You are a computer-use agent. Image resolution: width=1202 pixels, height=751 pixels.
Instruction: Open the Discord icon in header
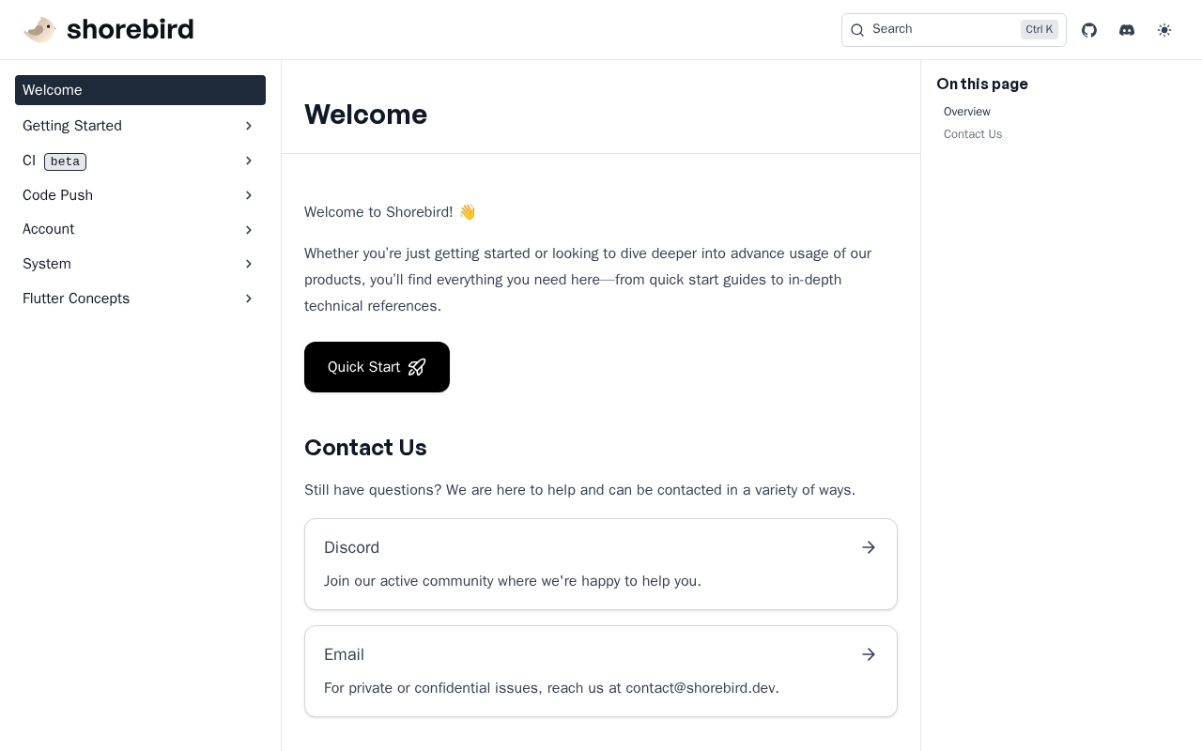pos(1127,30)
